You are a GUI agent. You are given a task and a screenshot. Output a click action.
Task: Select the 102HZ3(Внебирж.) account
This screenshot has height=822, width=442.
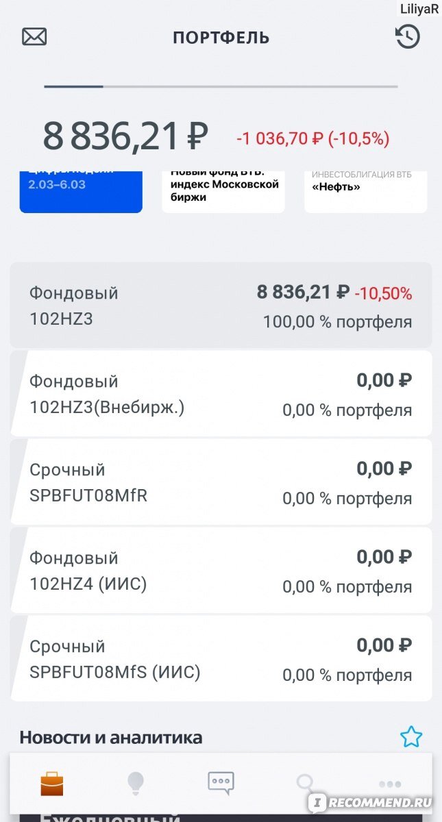pyautogui.click(x=221, y=393)
